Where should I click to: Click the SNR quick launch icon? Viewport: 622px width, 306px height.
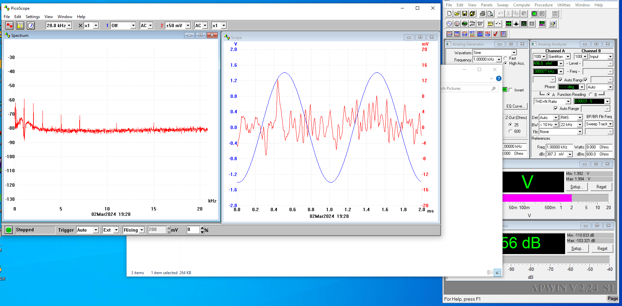465,34
